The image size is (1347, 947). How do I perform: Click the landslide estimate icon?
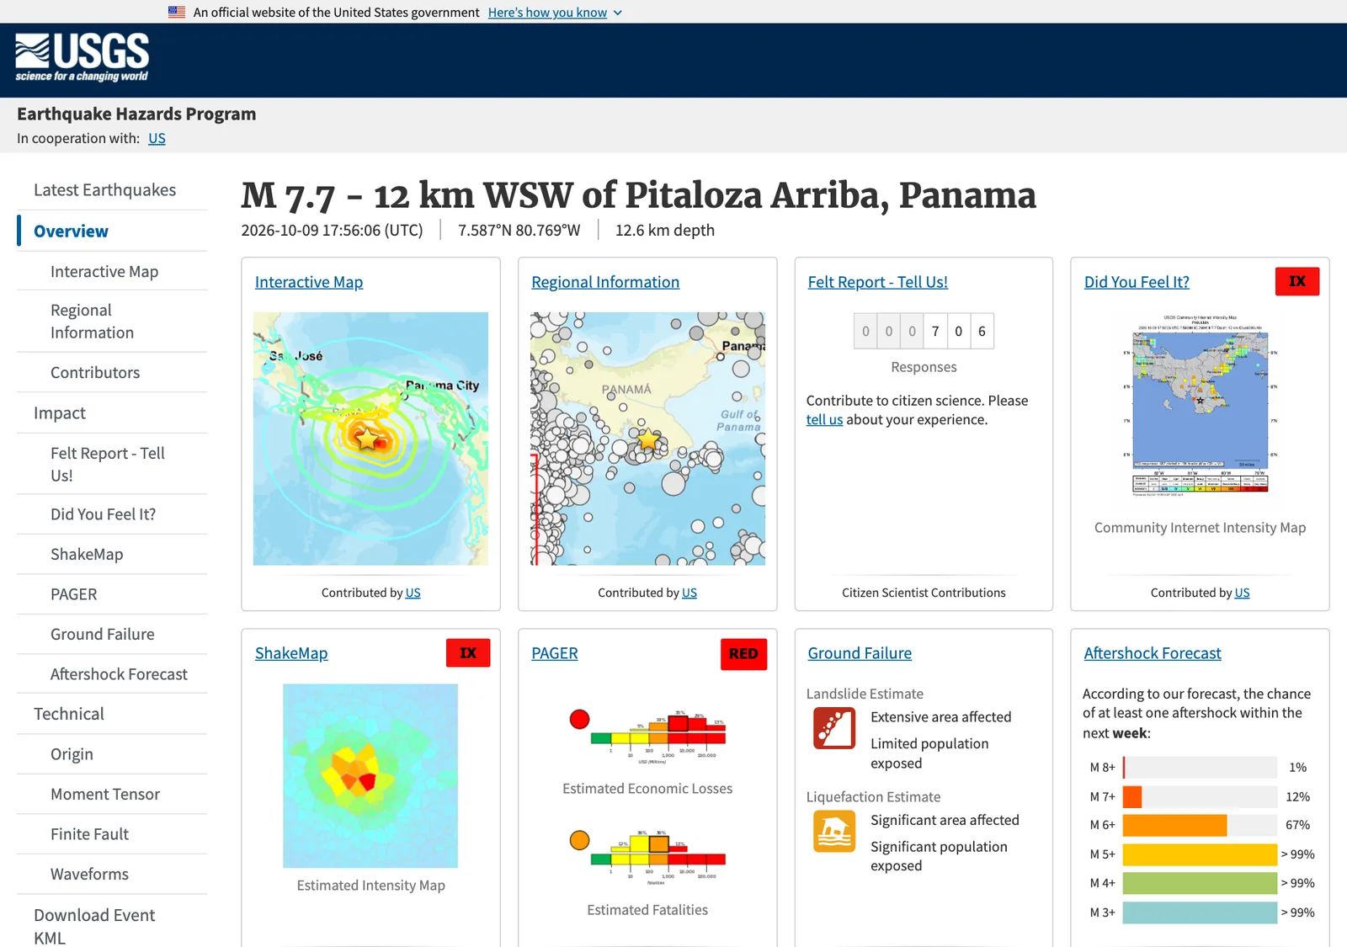tap(834, 728)
